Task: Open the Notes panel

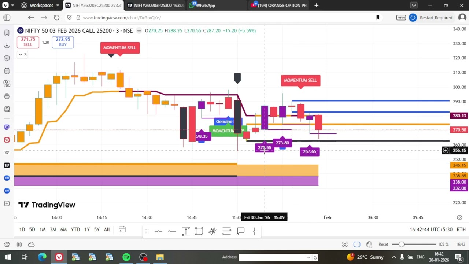Action: (x=7, y=71)
